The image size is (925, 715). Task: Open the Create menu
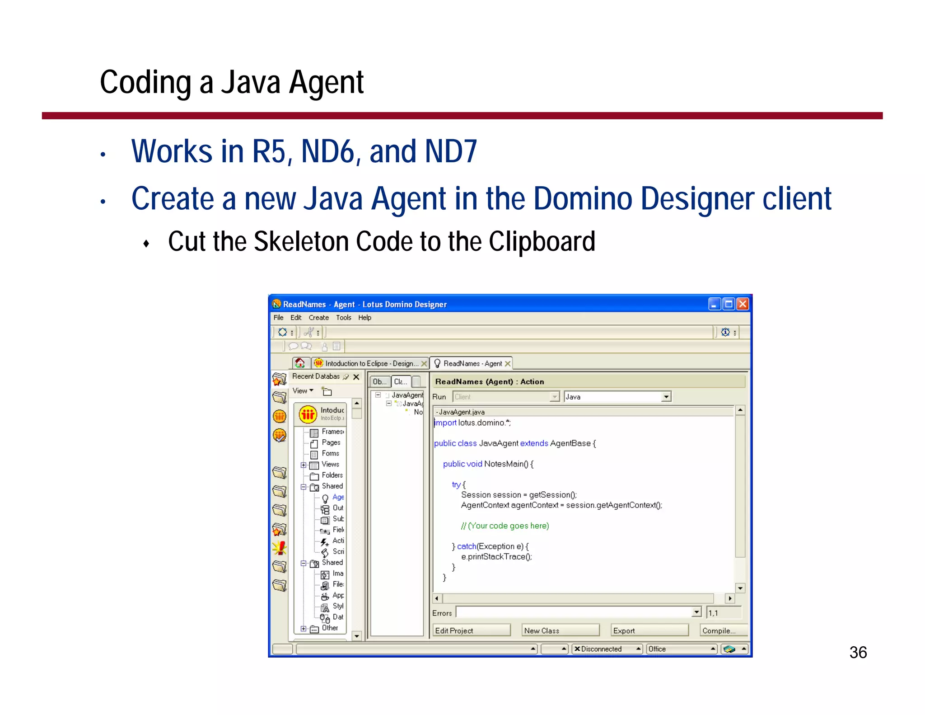click(319, 318)
